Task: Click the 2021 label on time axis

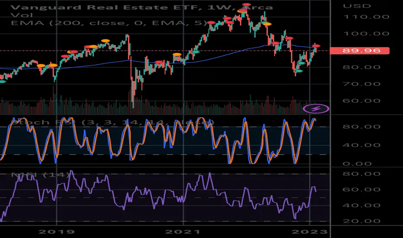Action: (x=182, y=232)
